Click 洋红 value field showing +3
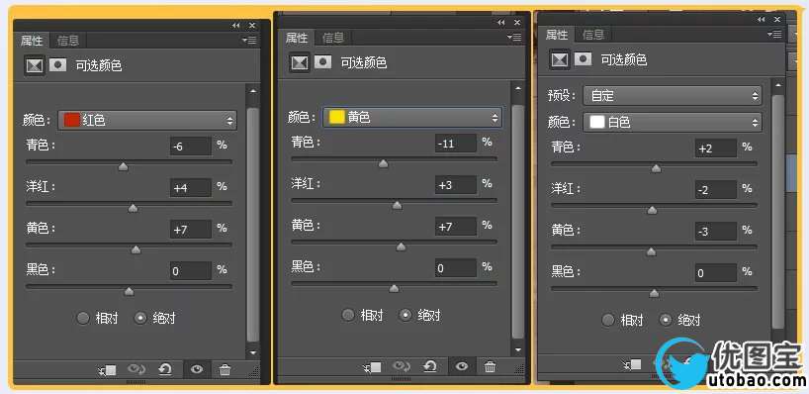The width and height of the screenshot is (809, 394). (456, 185)
